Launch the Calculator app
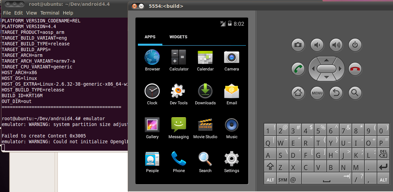Screen dimensions: 393x192 (179, 60)
